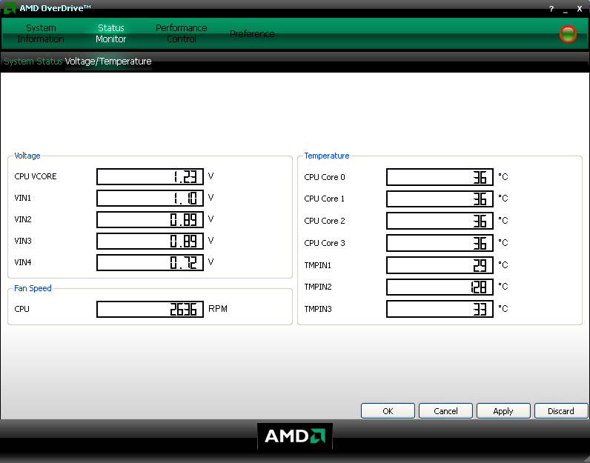The height and width of the screenshot is (463, 590).
Task: Click the "CPU Core 0" label
Action: coord(325,177)
